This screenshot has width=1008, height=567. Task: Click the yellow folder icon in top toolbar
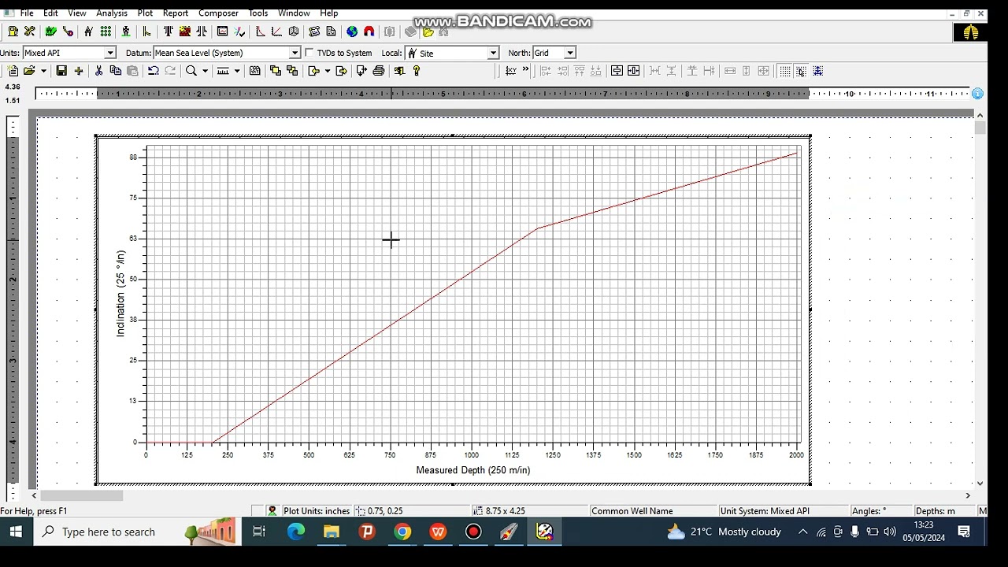click(428, 31)
